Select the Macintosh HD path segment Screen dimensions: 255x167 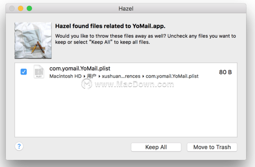point(65,76)
